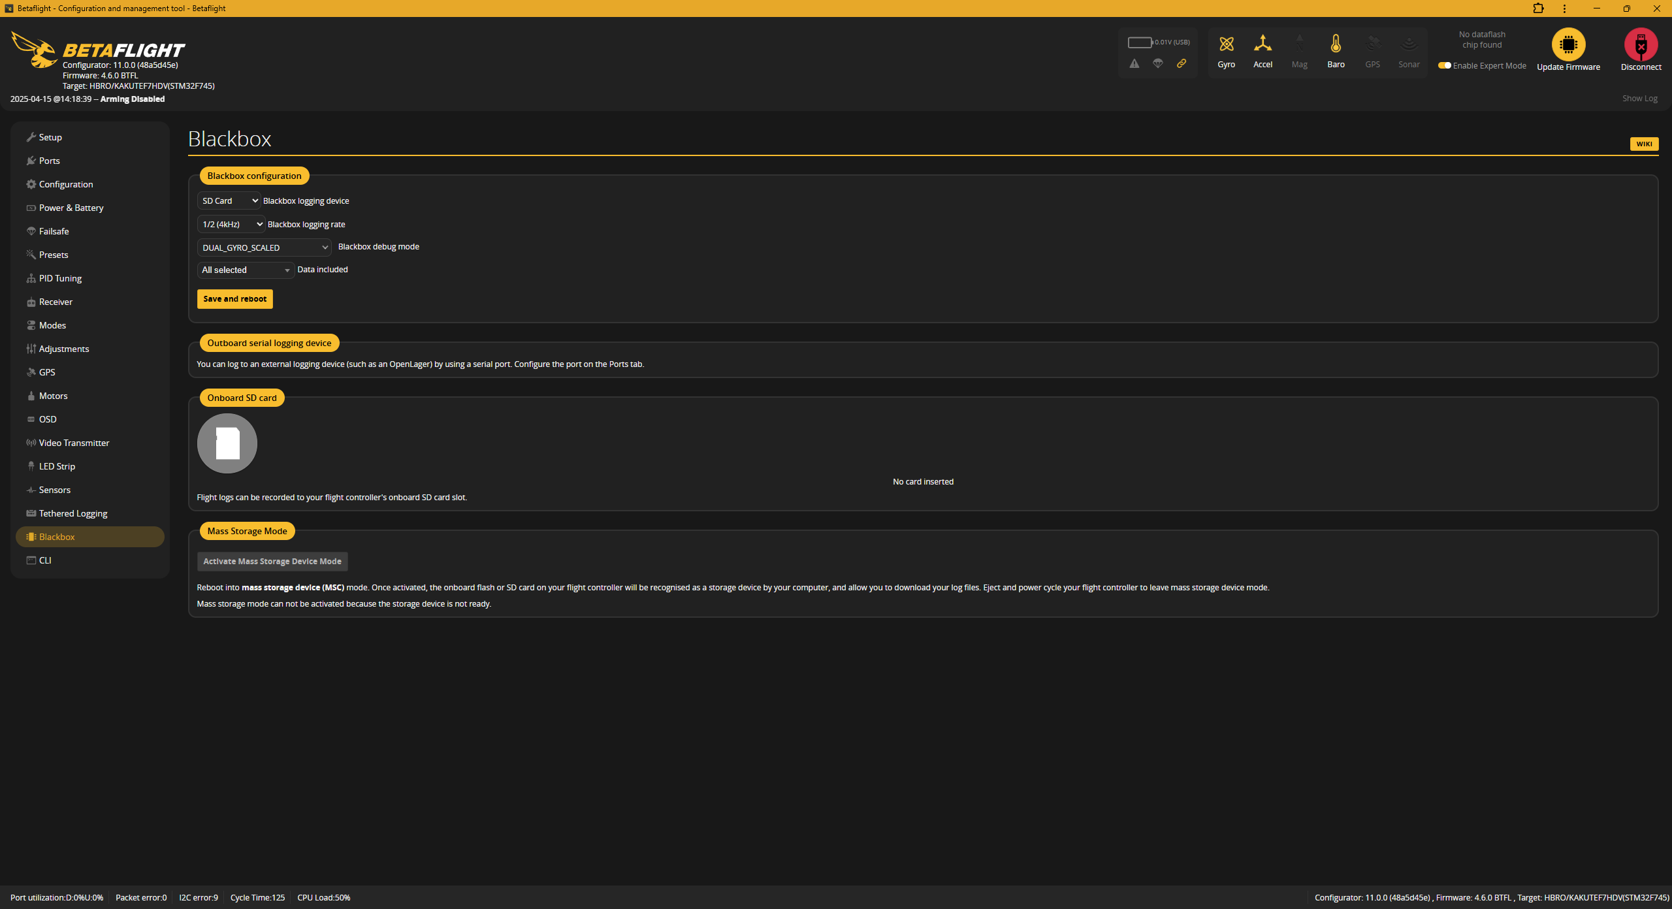
Task: Open the Tethered Logging tab
Action: click(x=90, y=513)
